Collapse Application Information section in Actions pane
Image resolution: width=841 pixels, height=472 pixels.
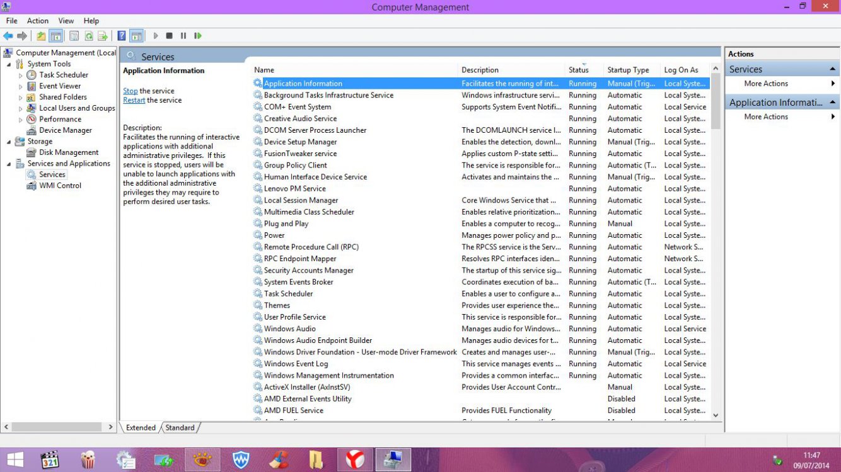click(x=833, y=102)
